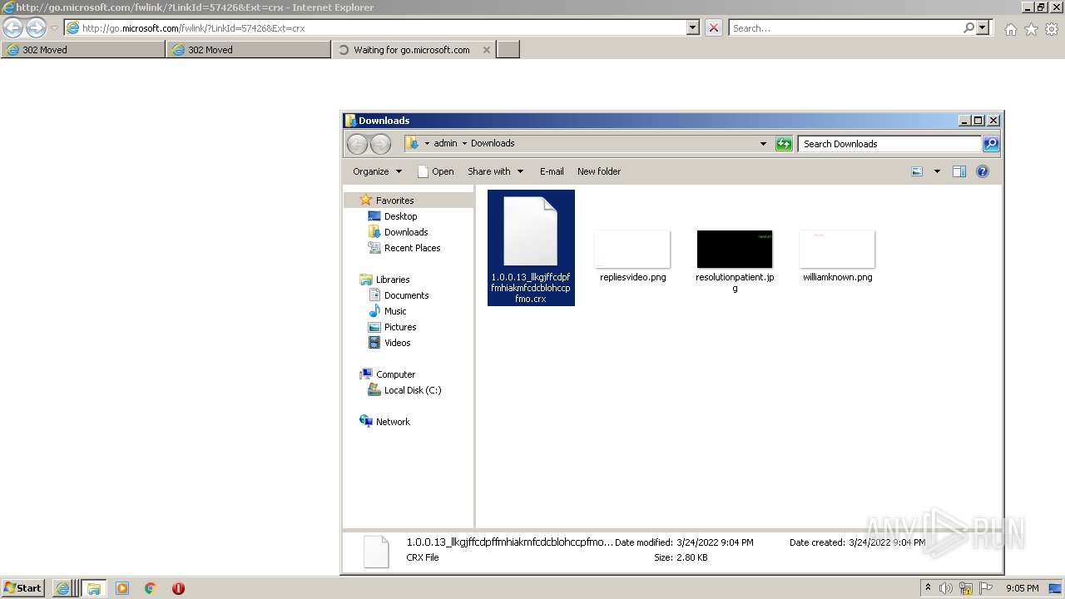
Task: Go back in the Downloads window
Action: [x=357, y=144]
